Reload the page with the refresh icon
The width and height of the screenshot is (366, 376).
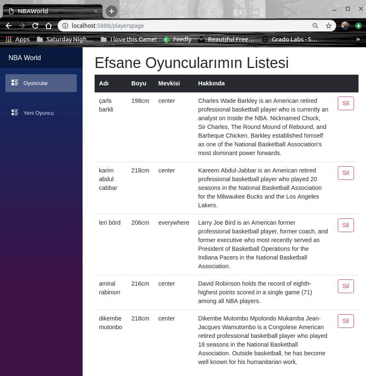(35, 26)
